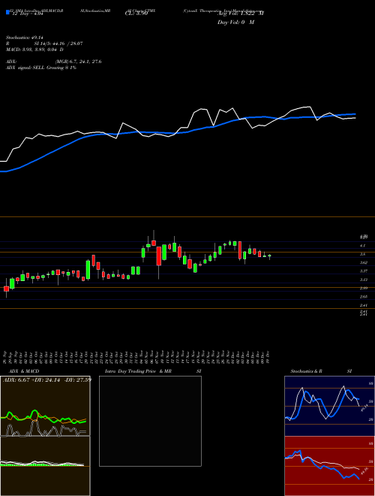Image resolution: width=375 pixels, height=496 pixels.
Task: Click the 4.1 price axis label
Action: (363, 246)
